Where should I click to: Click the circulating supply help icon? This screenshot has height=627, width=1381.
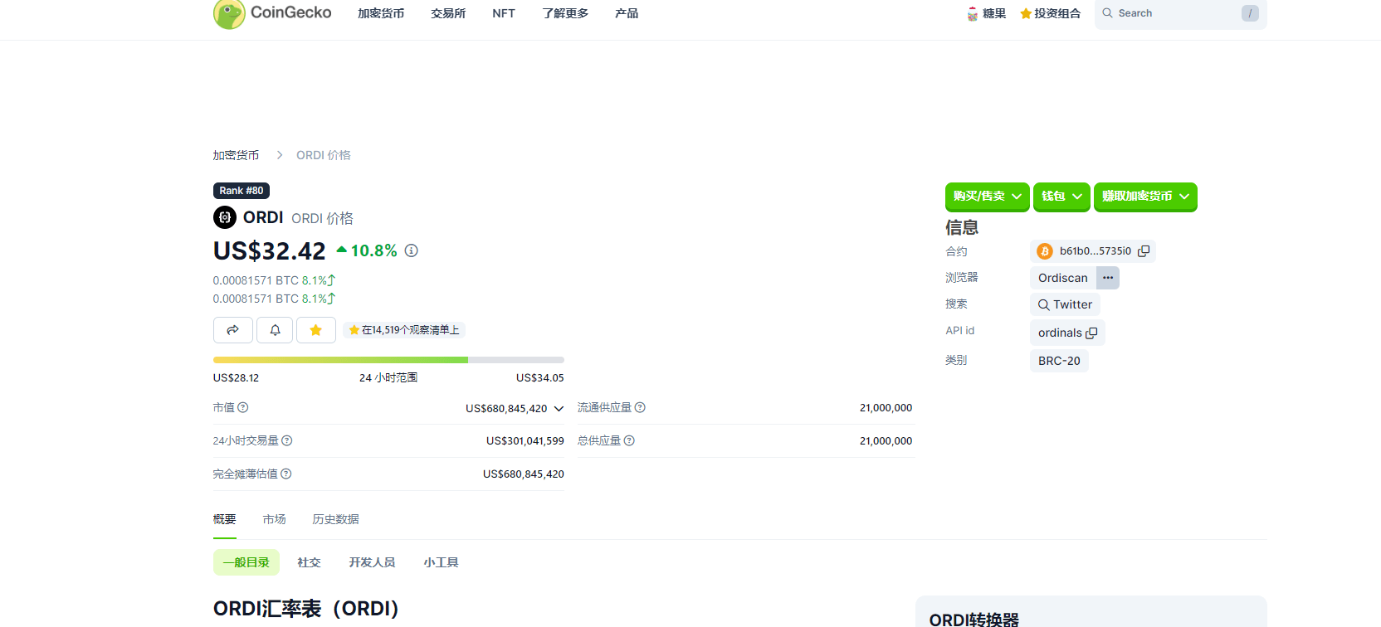pos(640,407)
